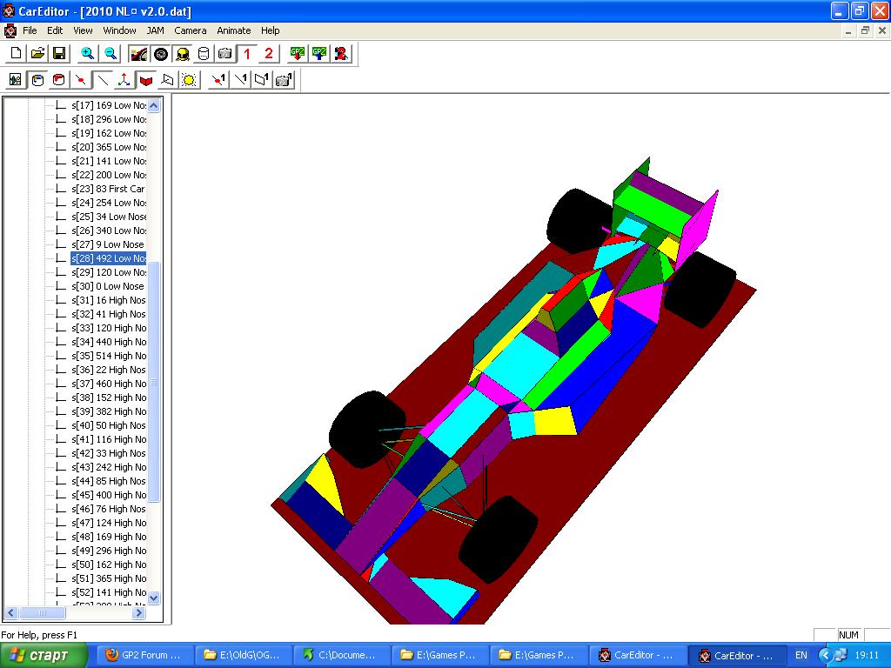Click the GP2 import icon with red arrow
This screenshot has width=891, height=668.
tap(298, 54)
